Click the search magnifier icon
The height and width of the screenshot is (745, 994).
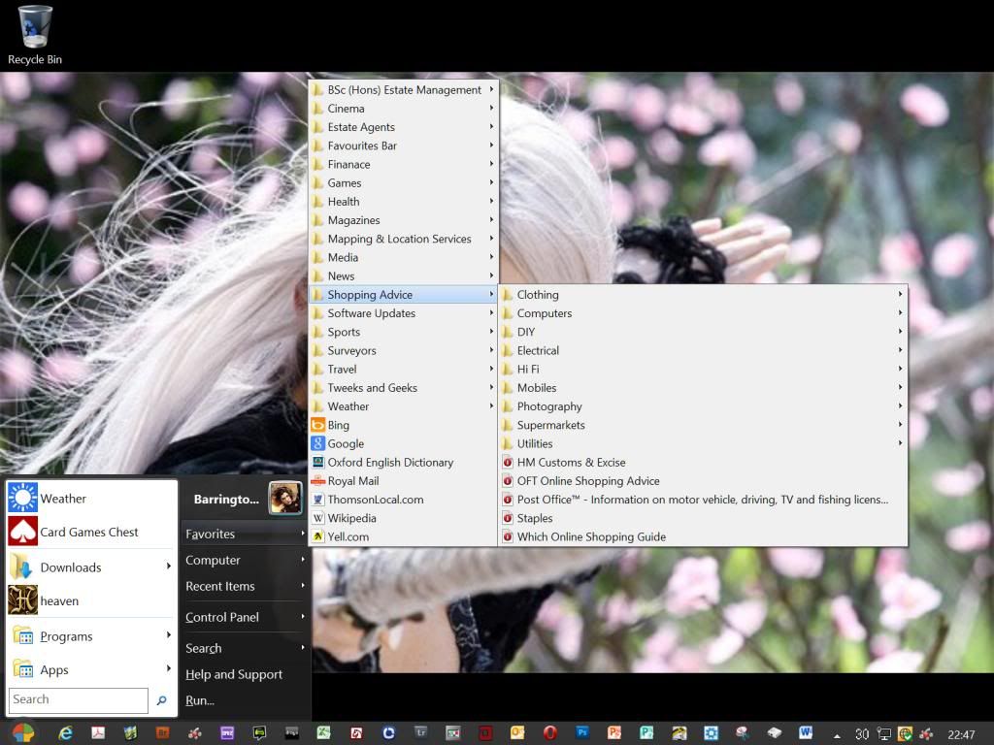click(162, 700)
